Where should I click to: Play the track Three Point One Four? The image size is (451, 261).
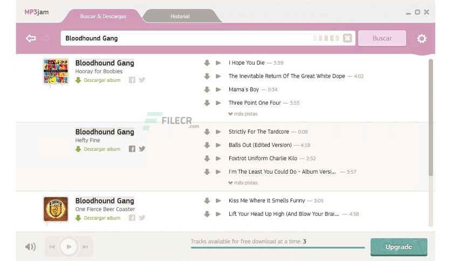click(218, 102)
